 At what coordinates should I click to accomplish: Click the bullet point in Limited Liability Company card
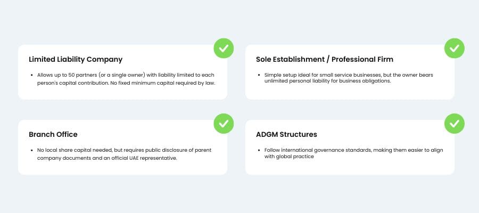click(31, 75)
